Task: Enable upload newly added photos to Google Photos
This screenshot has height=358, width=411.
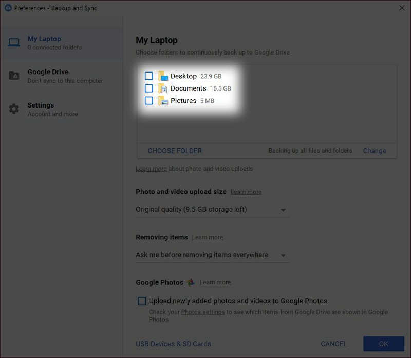Action: click(142, 301)
